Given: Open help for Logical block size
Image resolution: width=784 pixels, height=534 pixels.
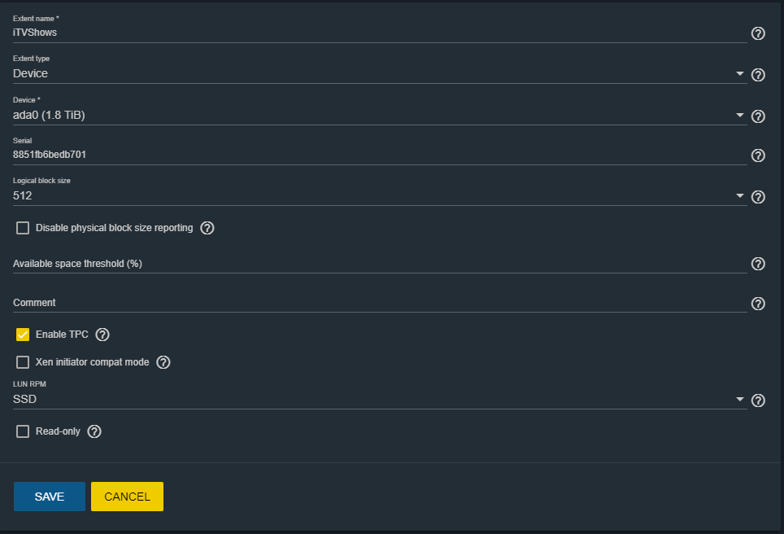Looking at the screenshot, I should coord(758,197).
